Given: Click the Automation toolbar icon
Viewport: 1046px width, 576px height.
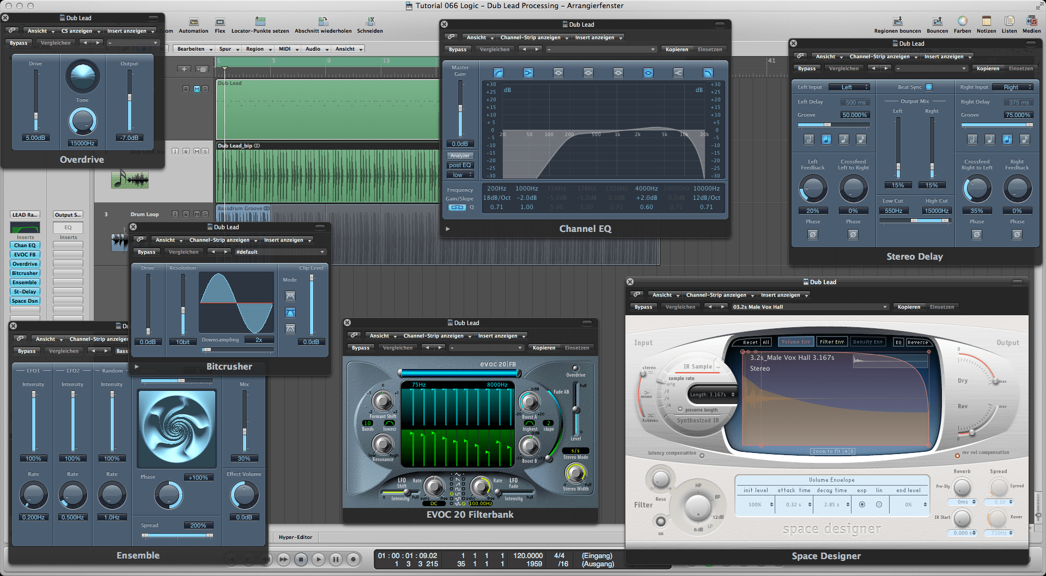Looking at the screenshot, I should 193,22.
